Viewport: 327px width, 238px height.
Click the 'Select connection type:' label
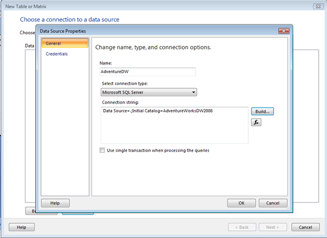coord(125,84)
